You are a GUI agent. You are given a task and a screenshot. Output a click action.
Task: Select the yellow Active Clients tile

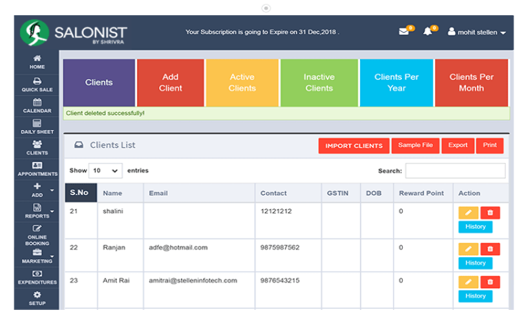[x=242, y=82]
